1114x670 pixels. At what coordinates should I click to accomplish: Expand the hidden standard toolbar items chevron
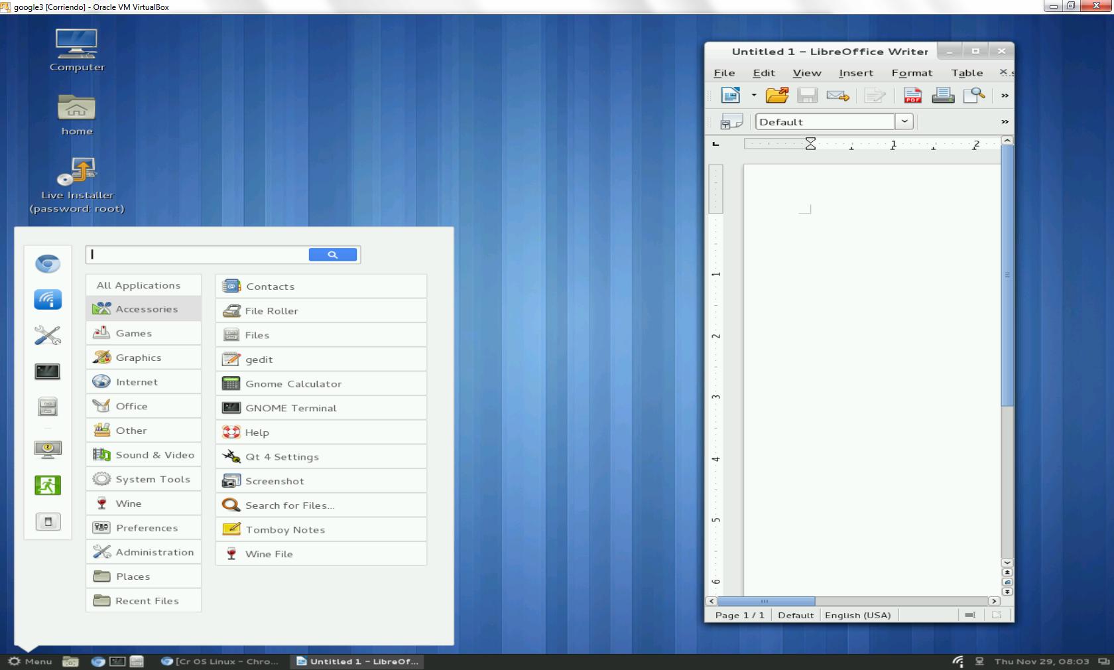point(1005,96)
